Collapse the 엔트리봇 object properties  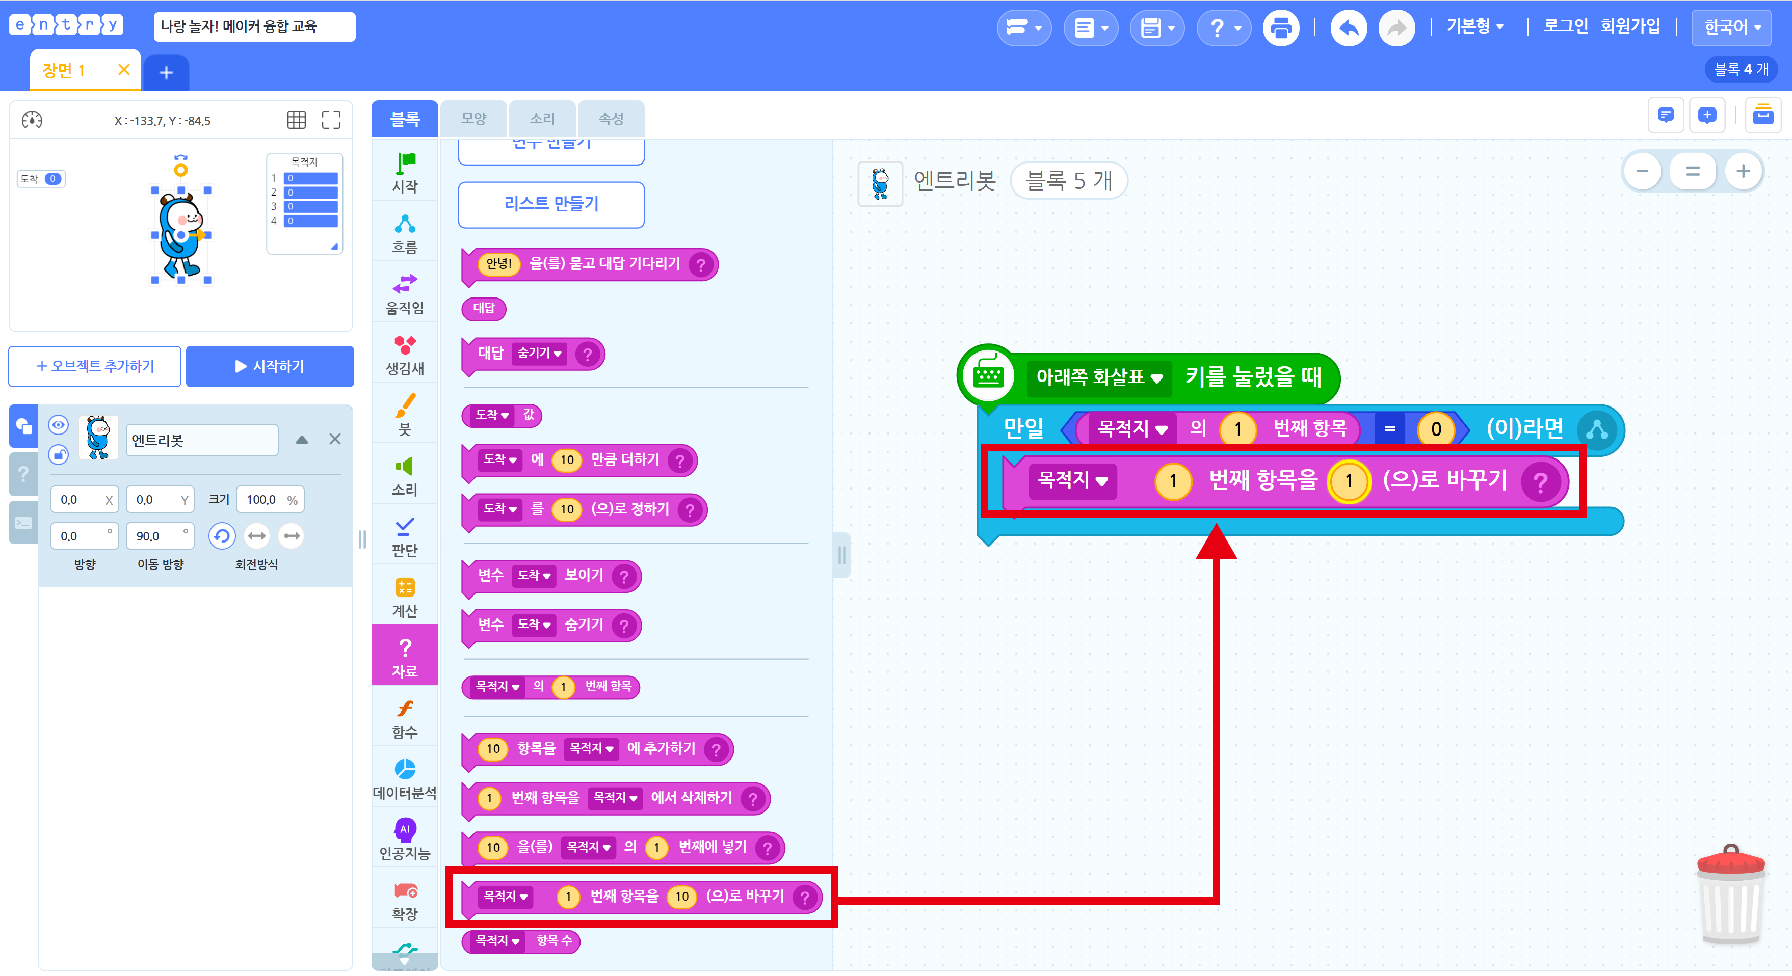302,439
